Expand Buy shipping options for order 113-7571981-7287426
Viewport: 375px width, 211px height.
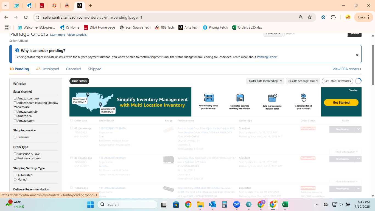358,129
